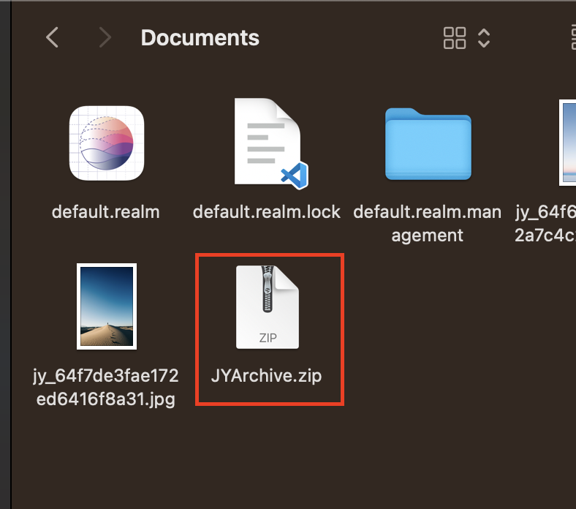
Task: Click the default.realm file name label
Action: tap(106, 212)
